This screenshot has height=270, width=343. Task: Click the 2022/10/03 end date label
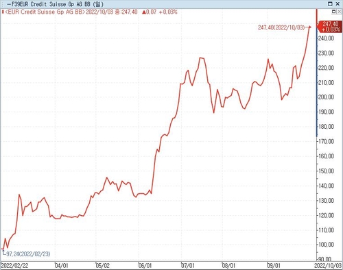328,266
